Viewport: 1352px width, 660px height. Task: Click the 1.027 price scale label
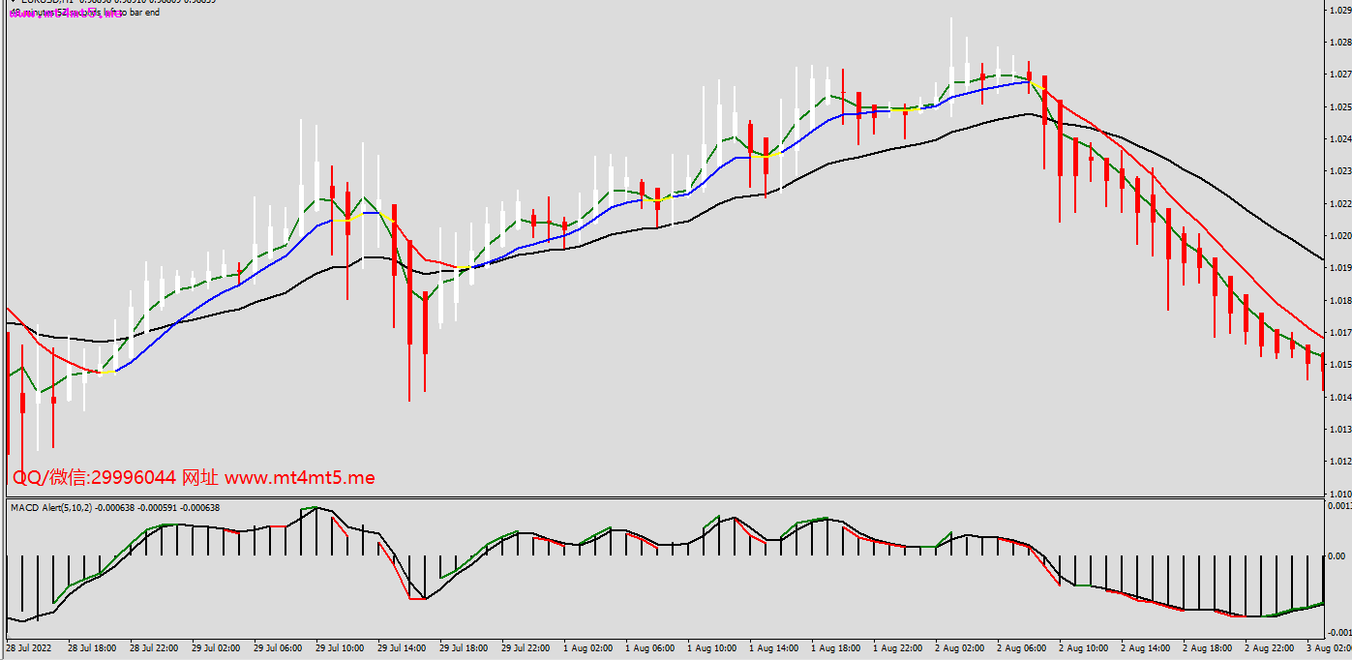coord(1339,75)
